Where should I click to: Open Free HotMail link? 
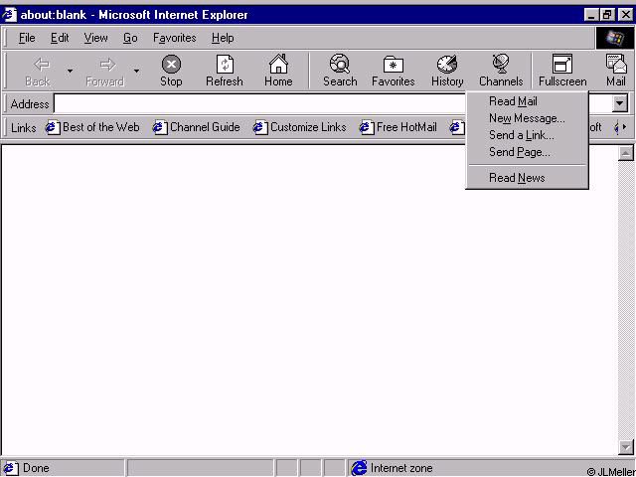coord(398,127)
